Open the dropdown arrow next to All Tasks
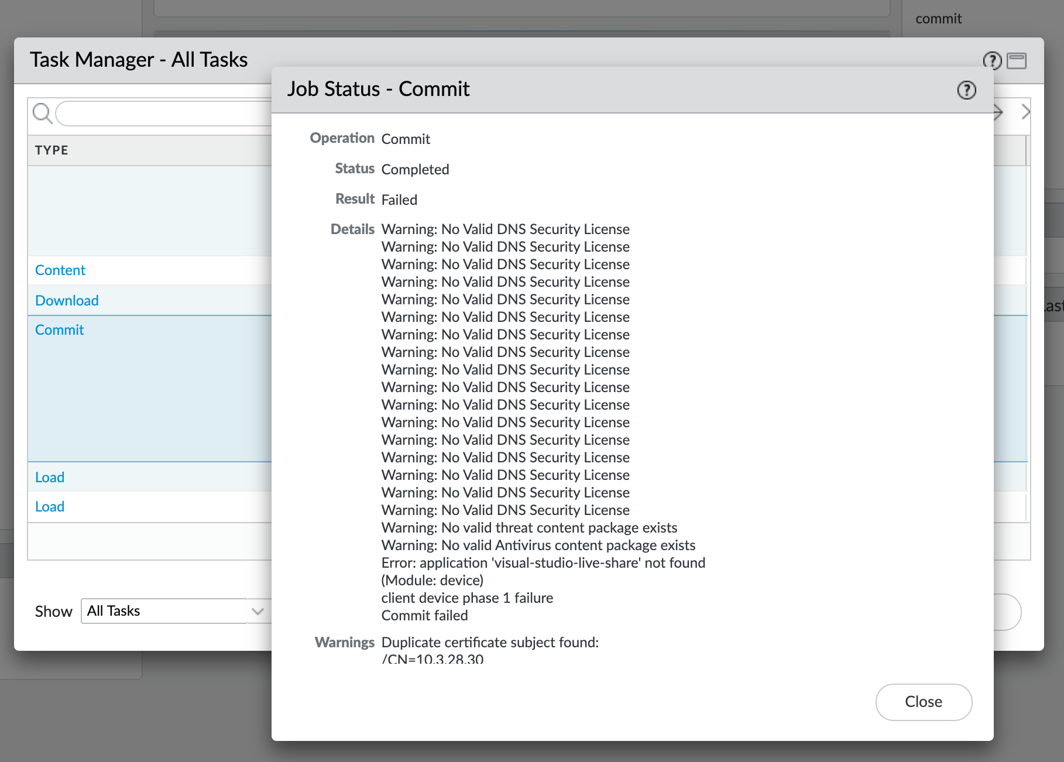The image size is (1064, 762). 256,611
